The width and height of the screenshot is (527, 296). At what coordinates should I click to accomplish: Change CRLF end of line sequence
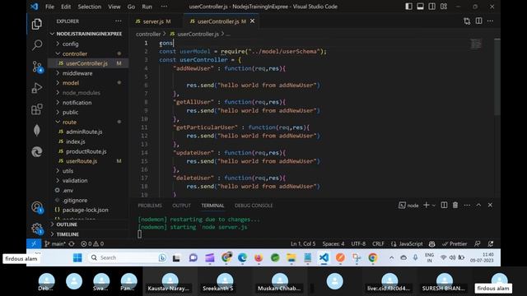pyautogui.click(x=378, y=243)
